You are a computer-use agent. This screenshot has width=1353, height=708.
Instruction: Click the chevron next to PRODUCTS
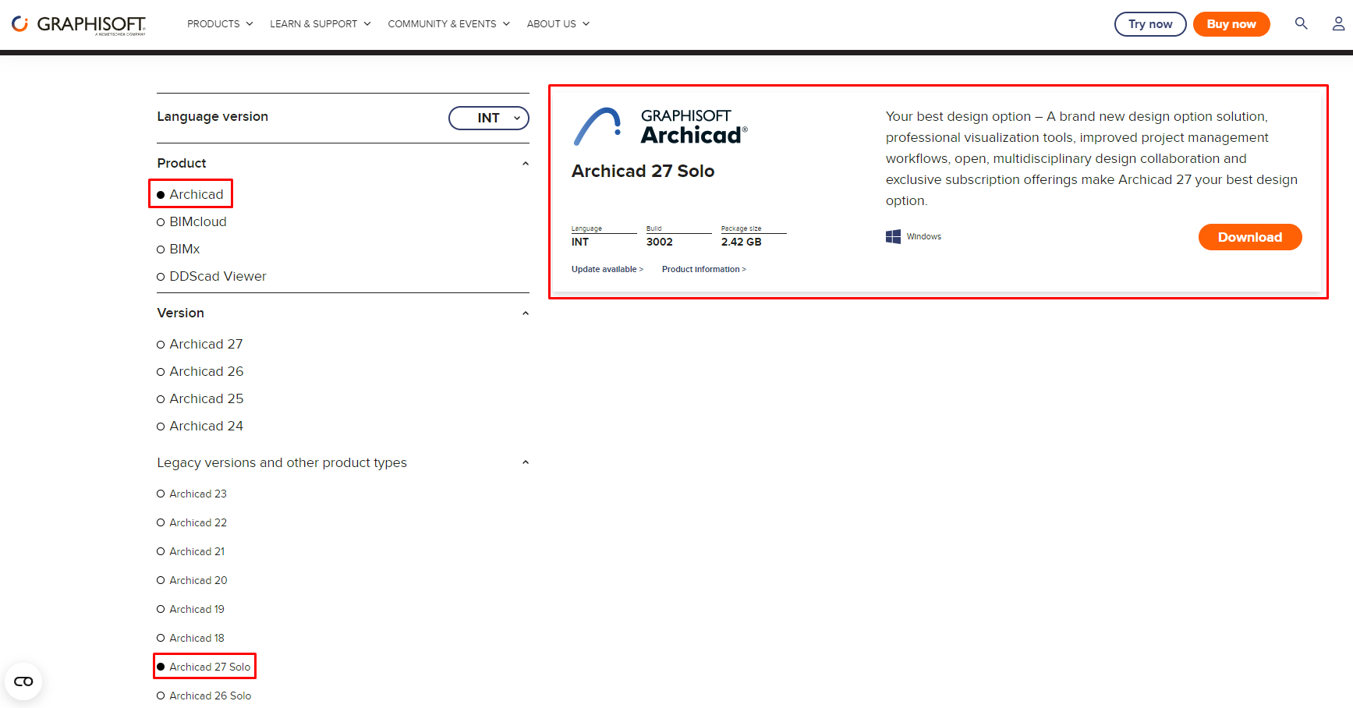point(250,23)
